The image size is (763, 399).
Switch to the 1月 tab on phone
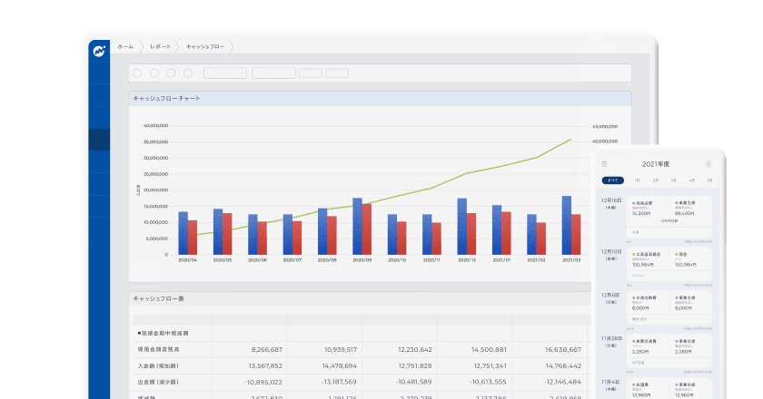(x=637, y=180)
